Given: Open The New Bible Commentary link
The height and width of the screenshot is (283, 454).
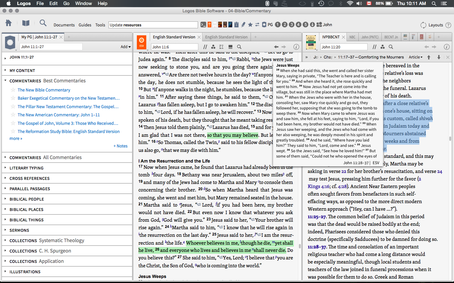Looking at the screenshot, I should pos(44,90).
